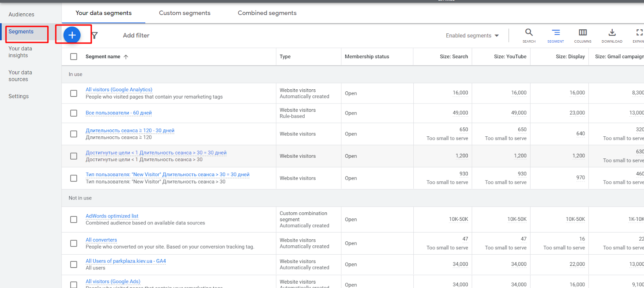Click the Download icon
This screenshot has height=288, width=644.
[612, 33]
